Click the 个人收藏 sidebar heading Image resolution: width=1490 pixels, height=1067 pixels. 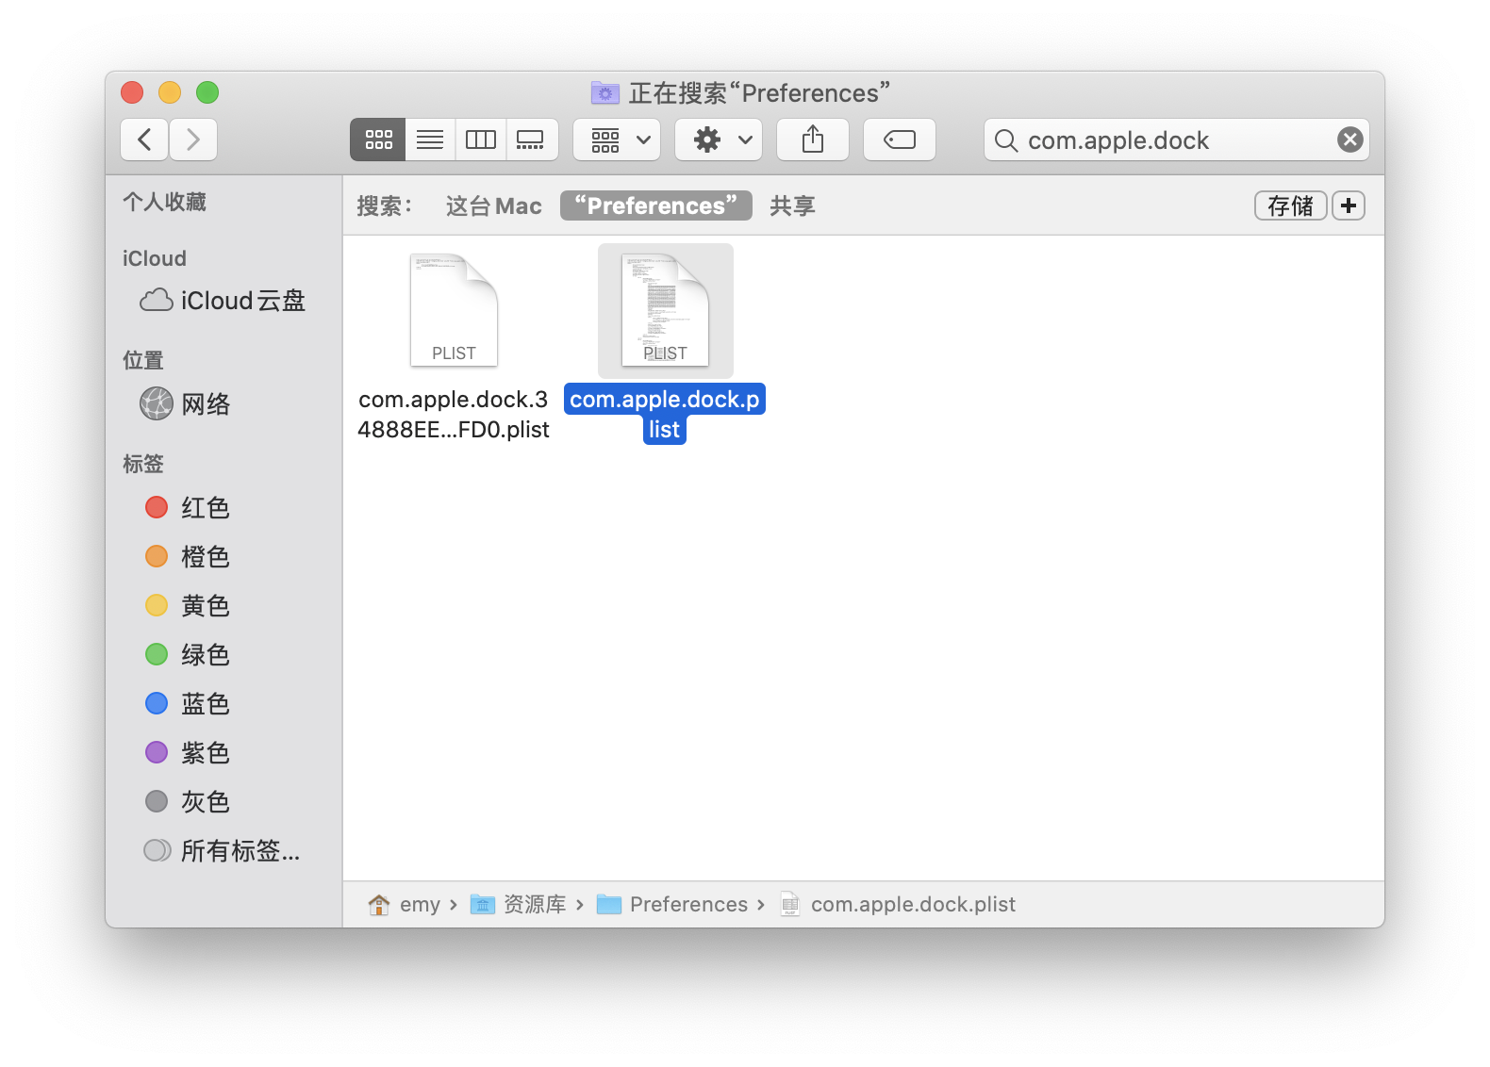(164, 202)
